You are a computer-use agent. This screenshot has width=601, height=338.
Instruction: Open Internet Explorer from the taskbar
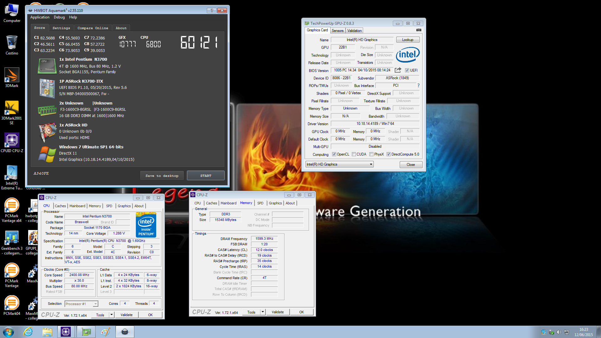[x=28, y=332]
